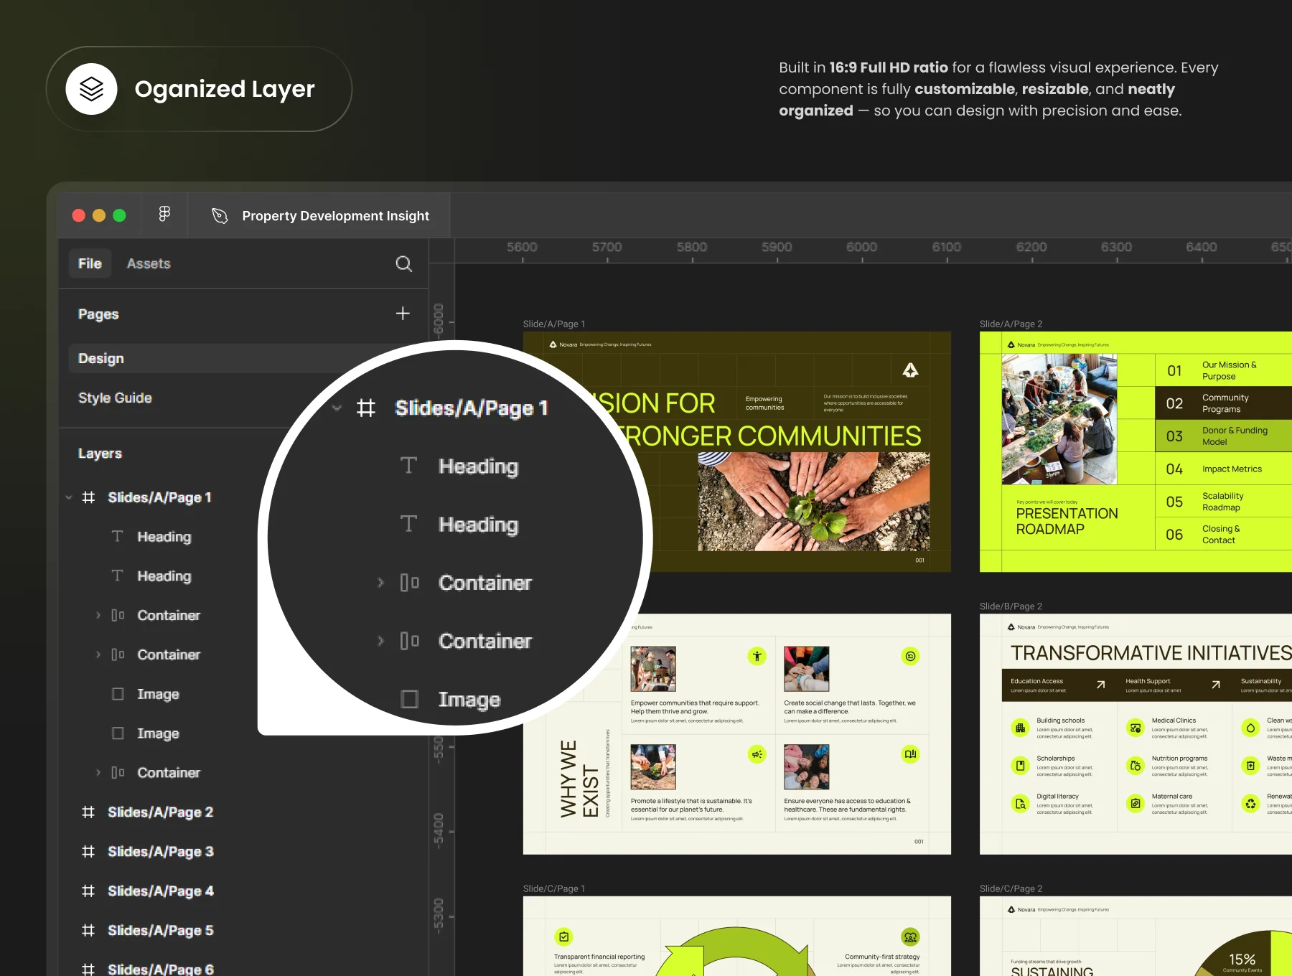
Task: Open the Style Guide page
Action: pos(115,398)
